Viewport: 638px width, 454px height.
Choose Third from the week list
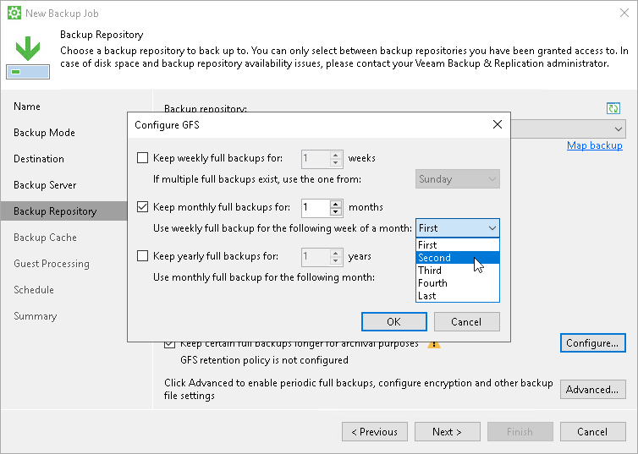(457, 271)
